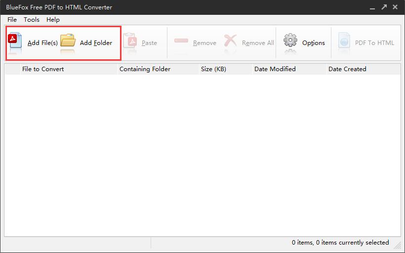Screen dimensions: 405x253
Task: Click the Remove button label
Action: coord(204,43)
